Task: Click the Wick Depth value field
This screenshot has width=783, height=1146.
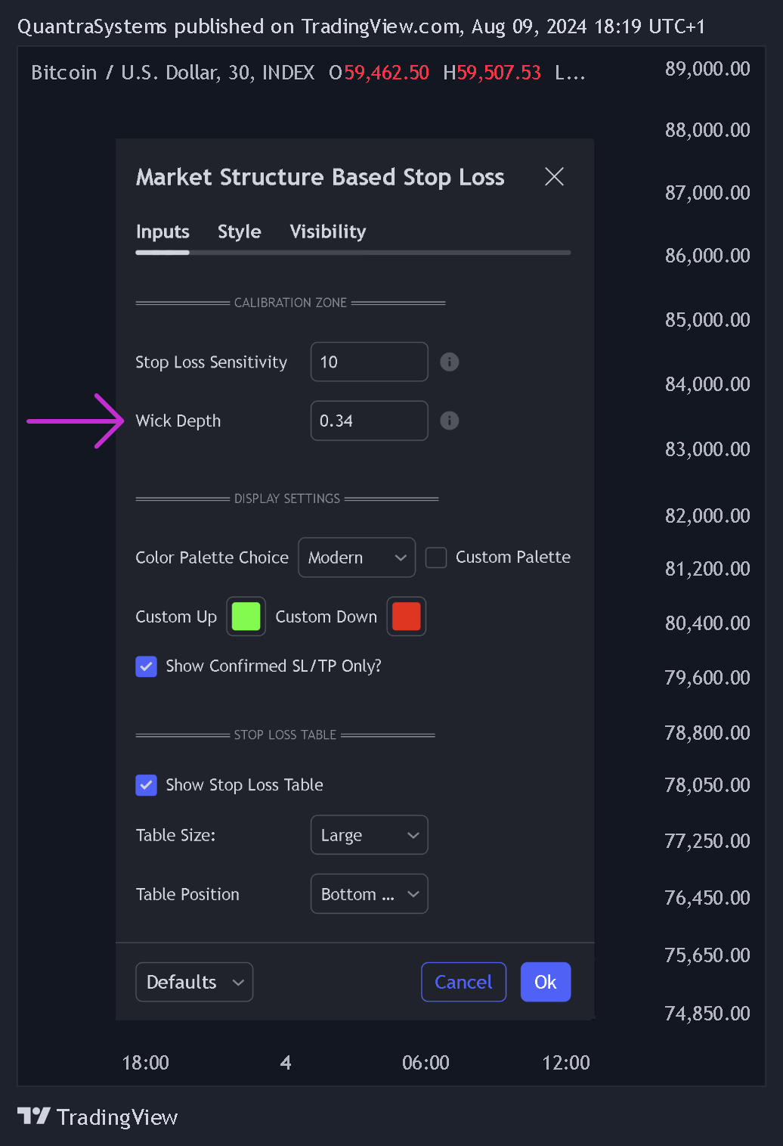Action: (370, 421)
